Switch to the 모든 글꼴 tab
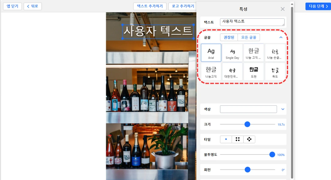This screenshot has width=331, height=180. [x=249, y=38]
